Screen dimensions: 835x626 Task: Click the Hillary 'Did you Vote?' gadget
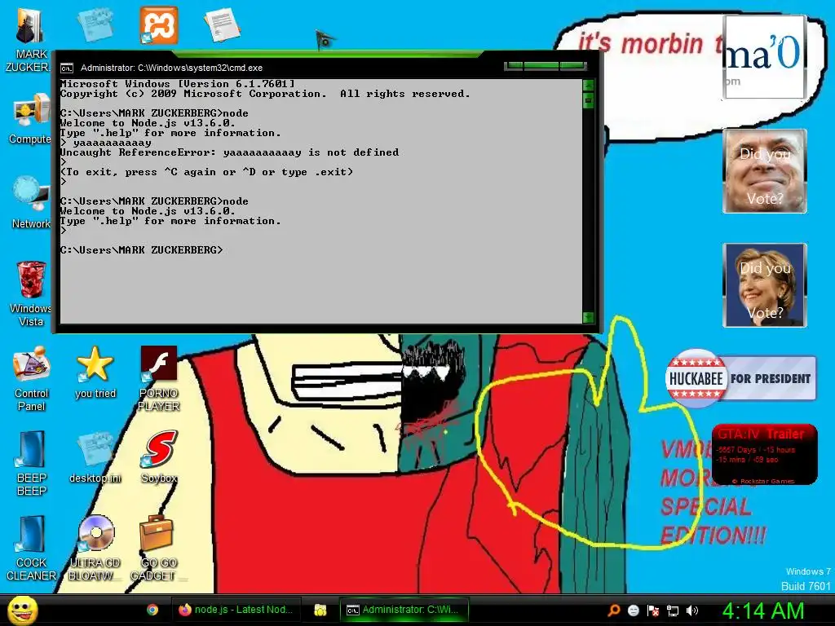[765, 285]
